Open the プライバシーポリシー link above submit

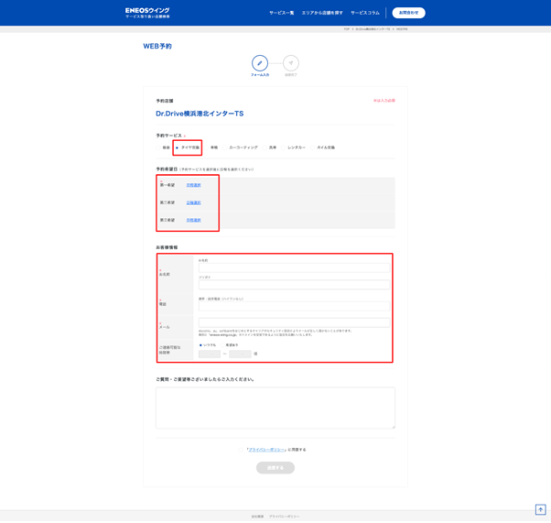click(266, 450)
